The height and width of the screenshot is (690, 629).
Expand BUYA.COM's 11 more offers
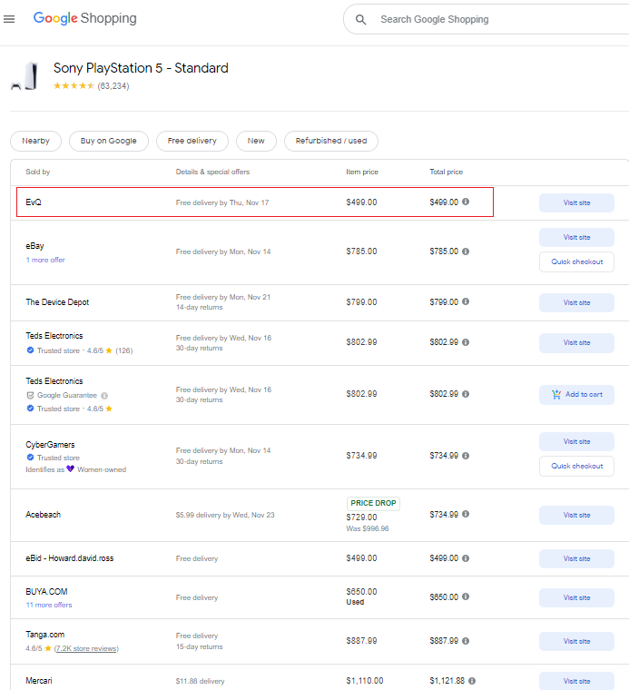(x=49, y=605)
